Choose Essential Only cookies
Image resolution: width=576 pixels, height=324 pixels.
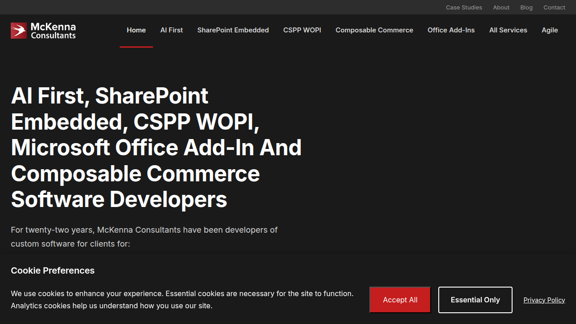click(x=475, y=300)
